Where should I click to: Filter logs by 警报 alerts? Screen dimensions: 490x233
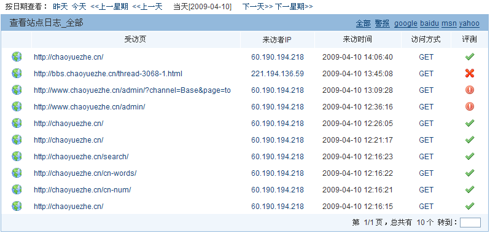click(382, 23)
